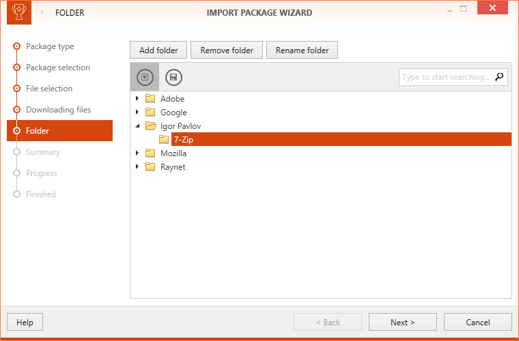Select the Google folder label
The width and height of the screenshot is (519, 341).
[173, 113]
